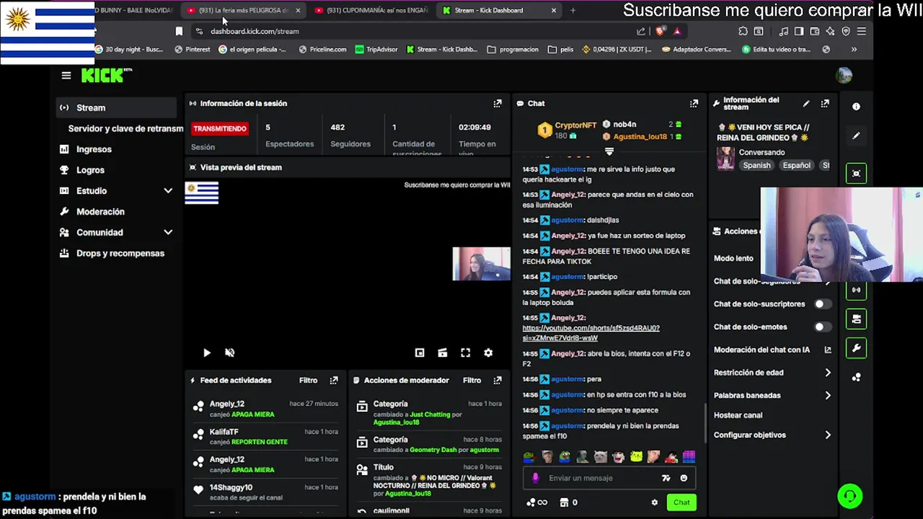Click the Spanish tag chip
This screenshot has width=923, height=519.
[756, 165]
